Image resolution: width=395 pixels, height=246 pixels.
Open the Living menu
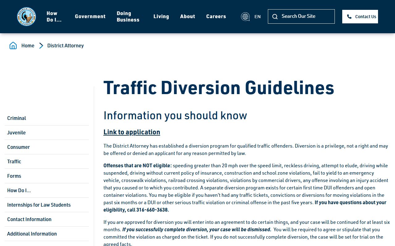(161, 17)
